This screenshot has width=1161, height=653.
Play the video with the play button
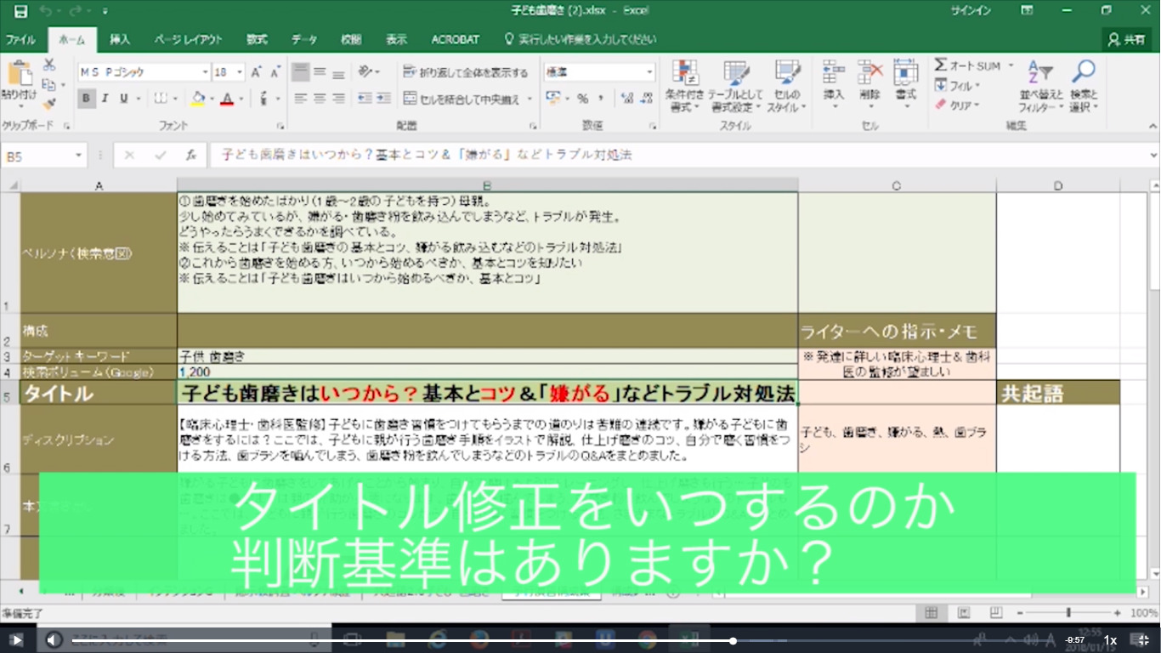coord(15,639)
